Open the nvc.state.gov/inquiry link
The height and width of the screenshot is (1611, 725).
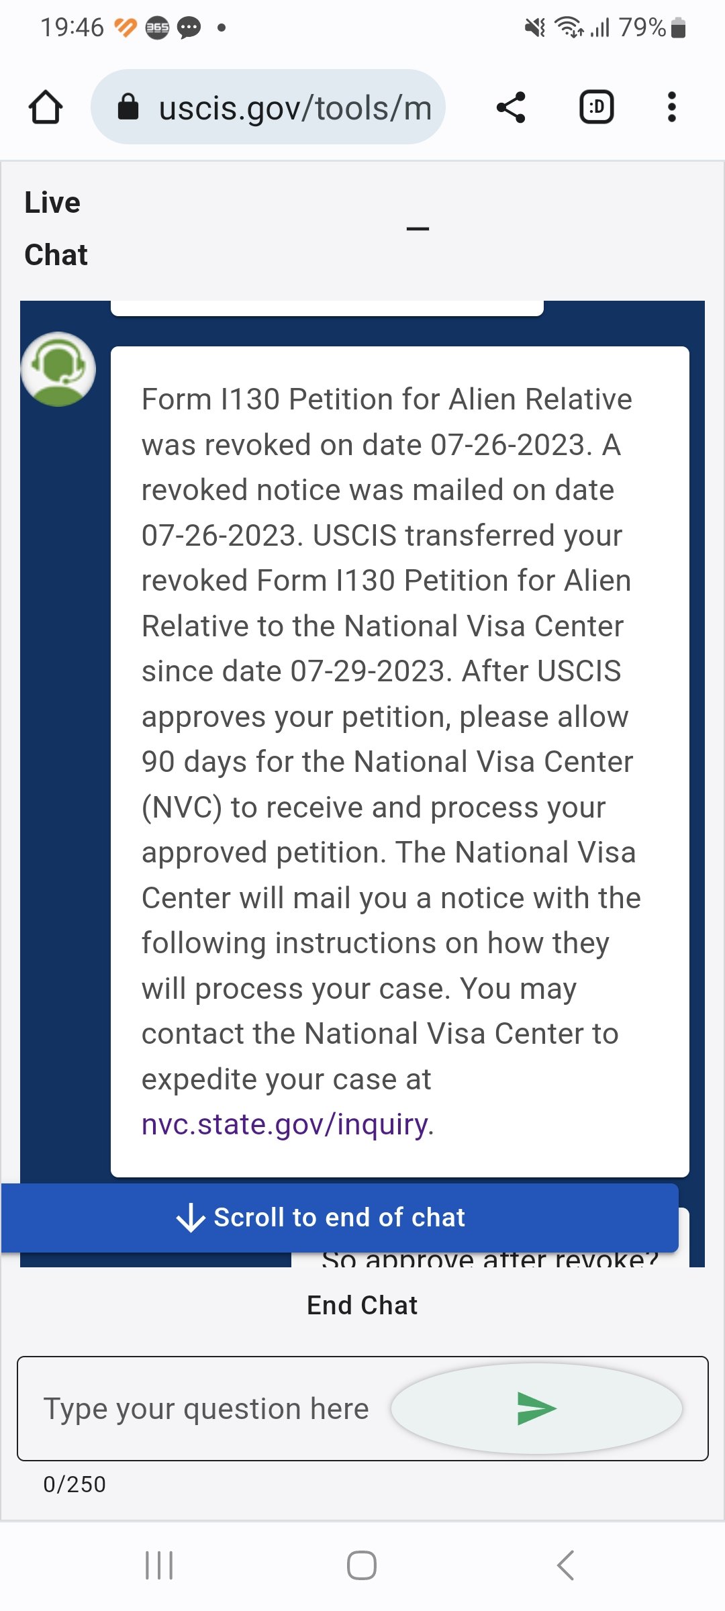point(285,1124)
